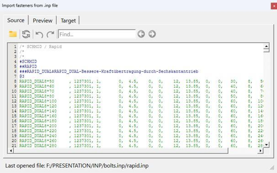This screenshot has width=277, height=173.
Task: Find previous match with left arrow
Action: pyautogui.click(x=141, y=34)
